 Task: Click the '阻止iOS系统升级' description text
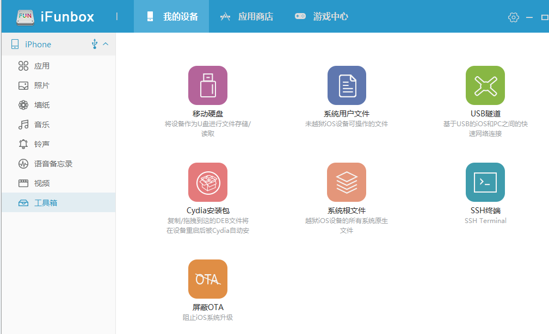[x=208, y=318]
